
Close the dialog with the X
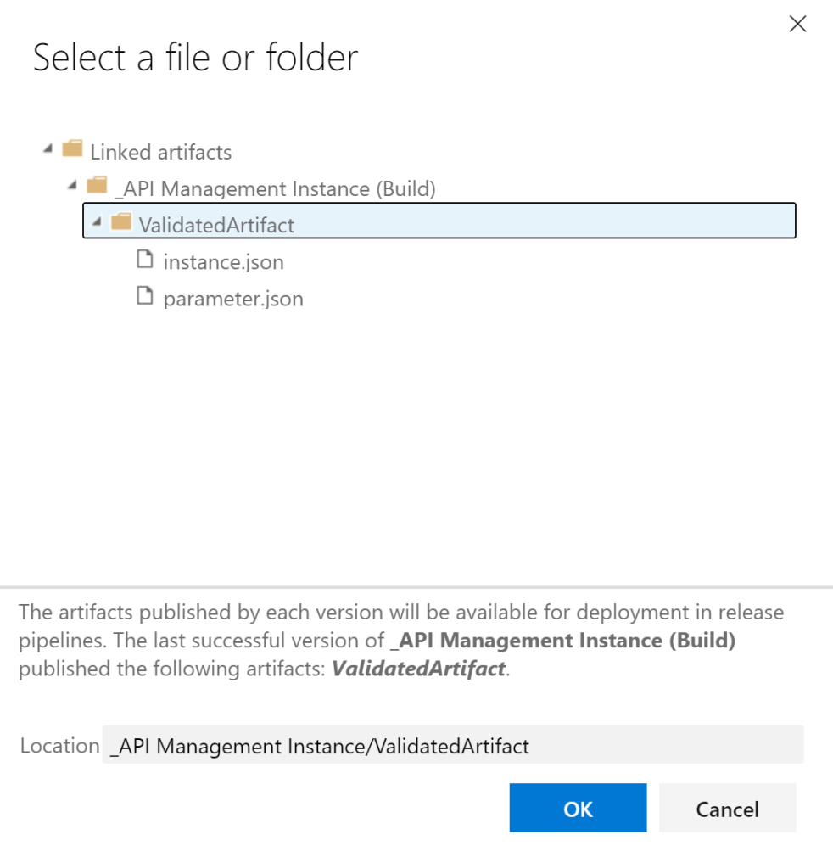point(797,25)
